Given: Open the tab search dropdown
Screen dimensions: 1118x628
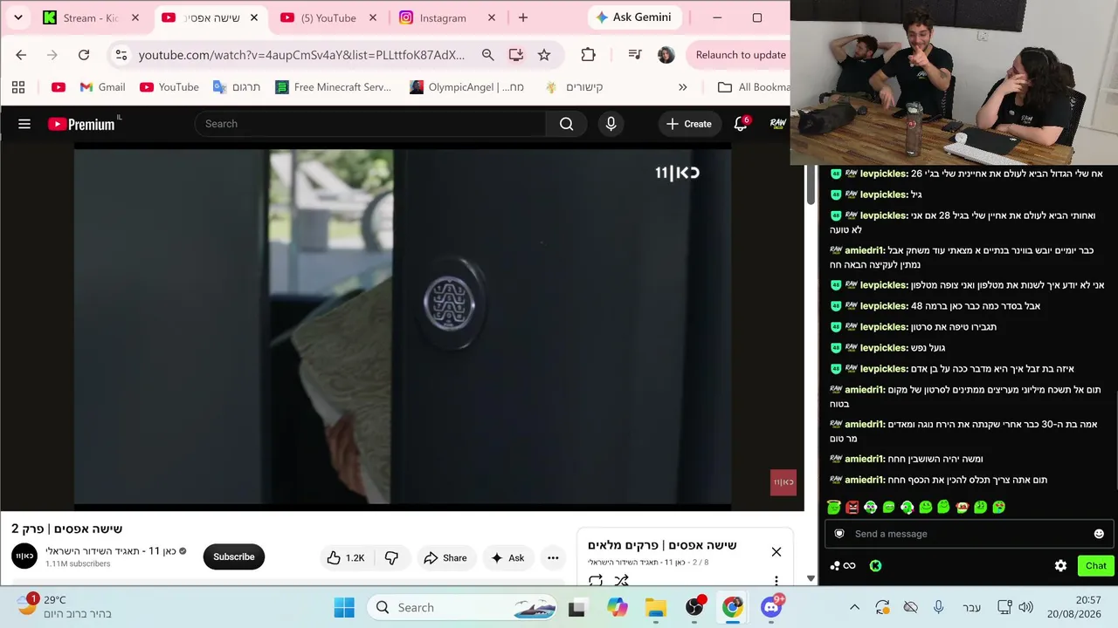Looking at the screenshot, I should (17, 17).
